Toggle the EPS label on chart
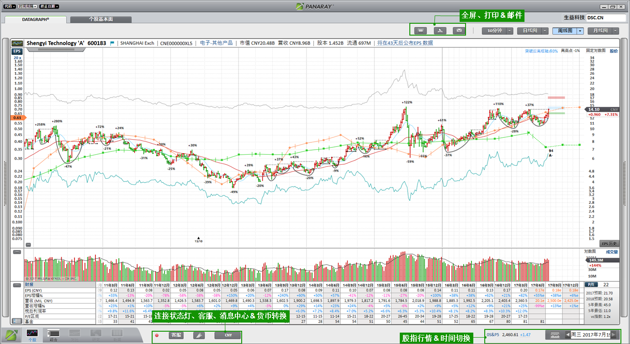This screenshot has width=630, height=344. pos(16,52)
